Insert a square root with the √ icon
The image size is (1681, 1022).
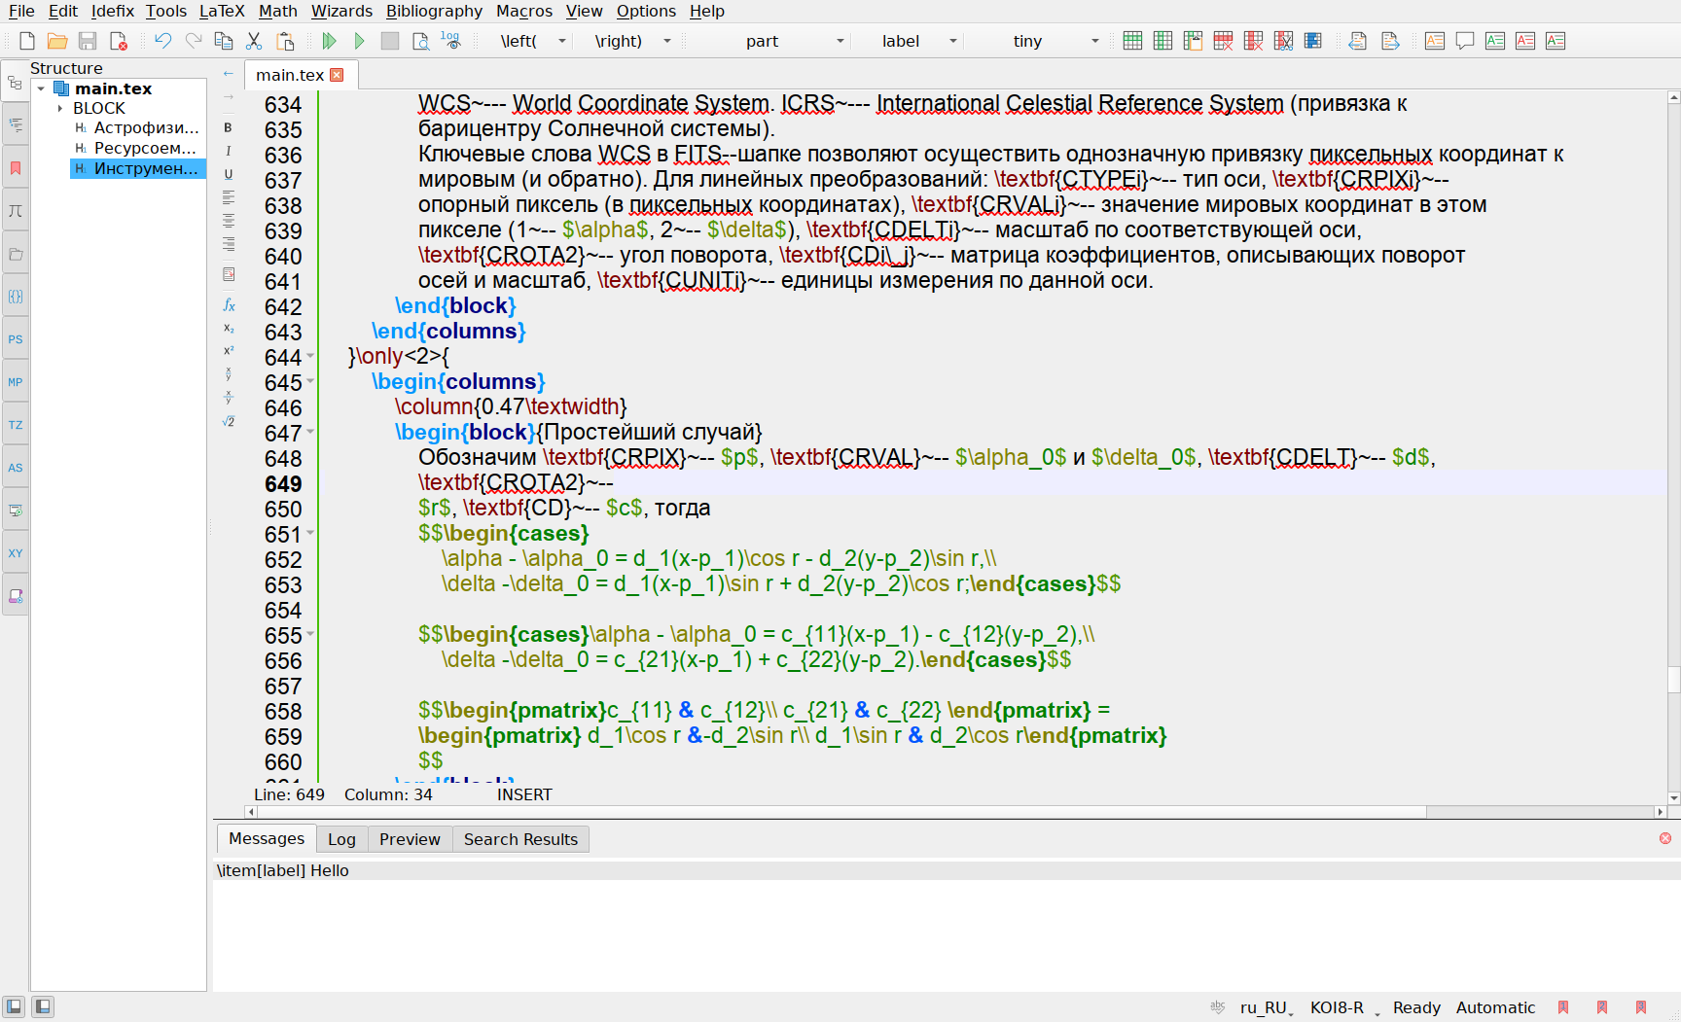229,422
